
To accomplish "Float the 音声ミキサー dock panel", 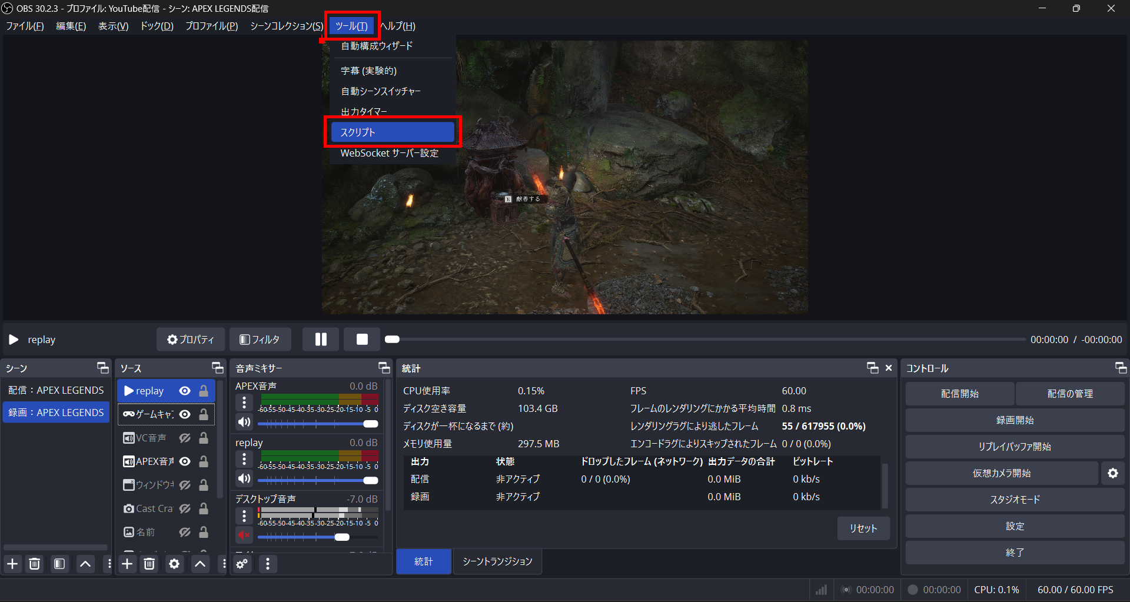I will [384, 368].
